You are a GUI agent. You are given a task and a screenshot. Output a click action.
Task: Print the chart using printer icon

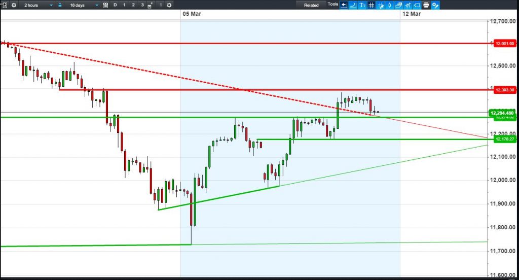pyautogui.click(x=426, y=5)
